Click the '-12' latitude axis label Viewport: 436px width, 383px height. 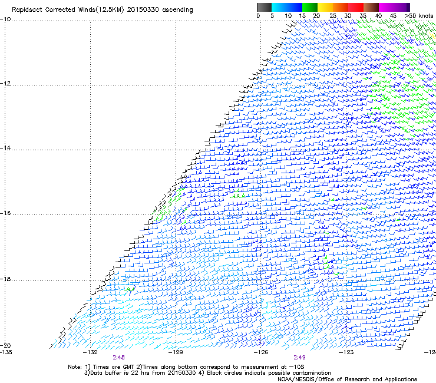click(x=5, y=84)
